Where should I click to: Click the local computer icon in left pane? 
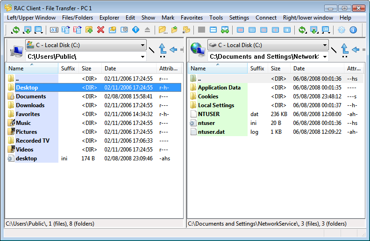point(16,51)
